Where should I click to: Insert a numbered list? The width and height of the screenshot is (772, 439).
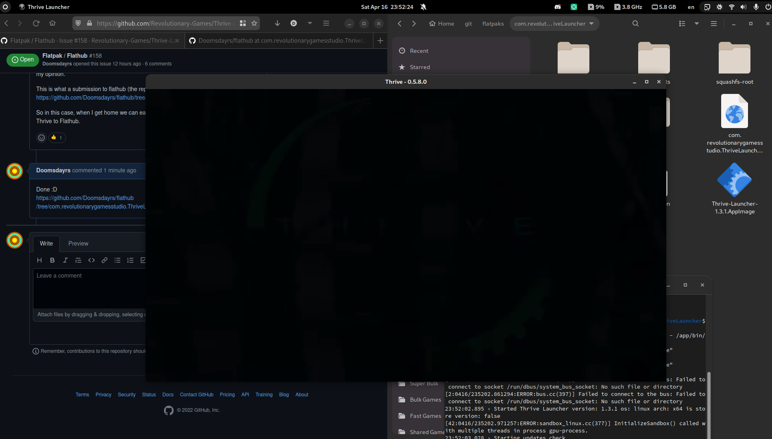pos(130,260)
